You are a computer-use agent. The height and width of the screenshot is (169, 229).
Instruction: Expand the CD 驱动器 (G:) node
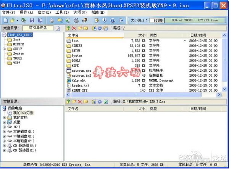pyautogui.click(x=4, y=145)
